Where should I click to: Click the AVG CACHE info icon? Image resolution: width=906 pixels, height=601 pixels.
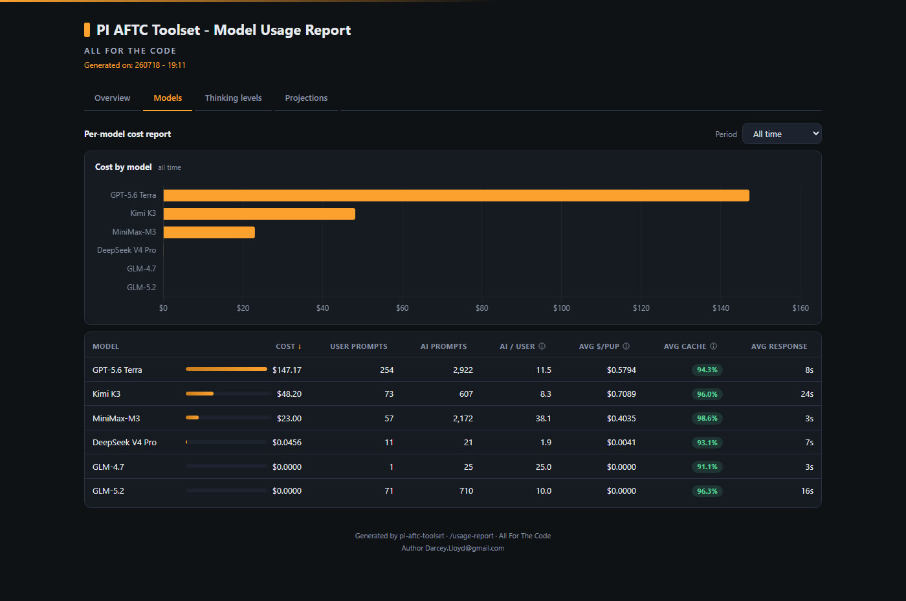click(x=714, y=346)
